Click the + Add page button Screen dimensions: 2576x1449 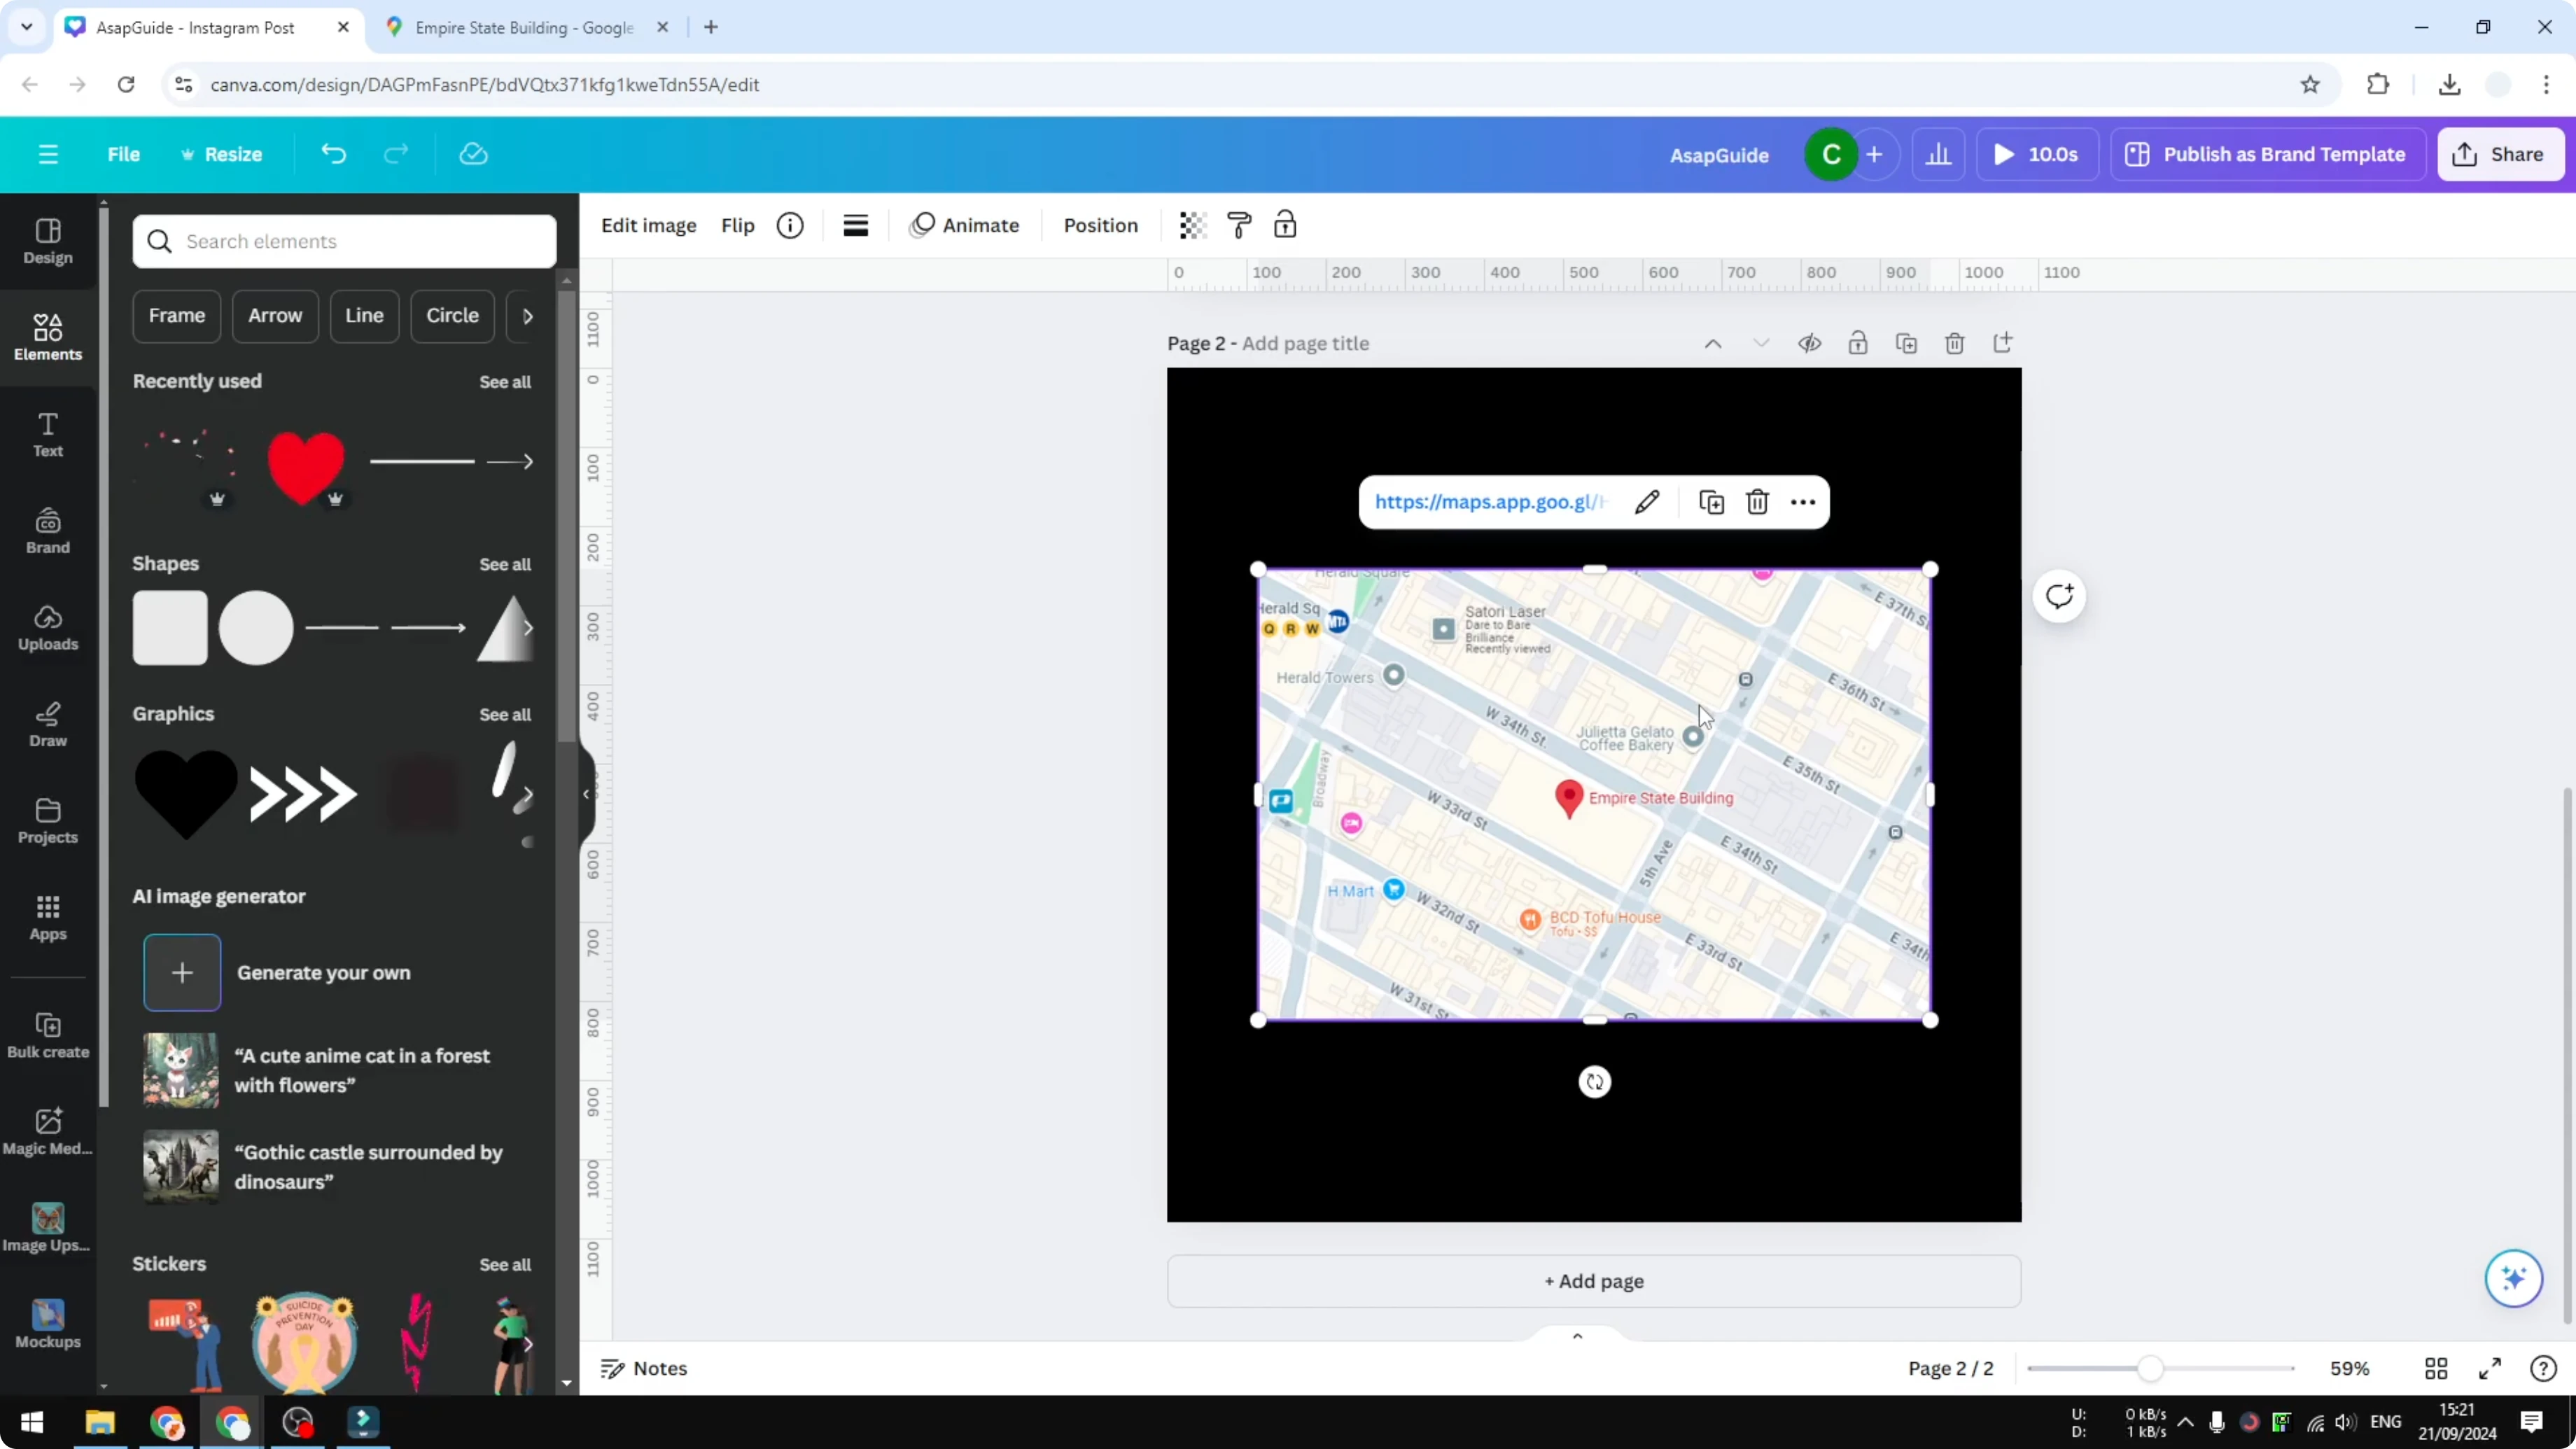point(1594,1281)
